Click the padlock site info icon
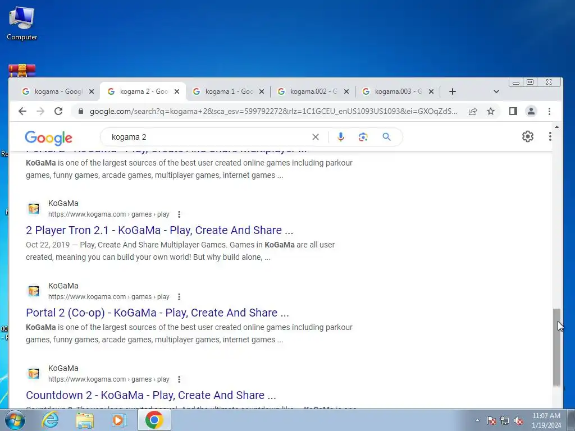This screenshot has width=575, height=431. (81, 111)
